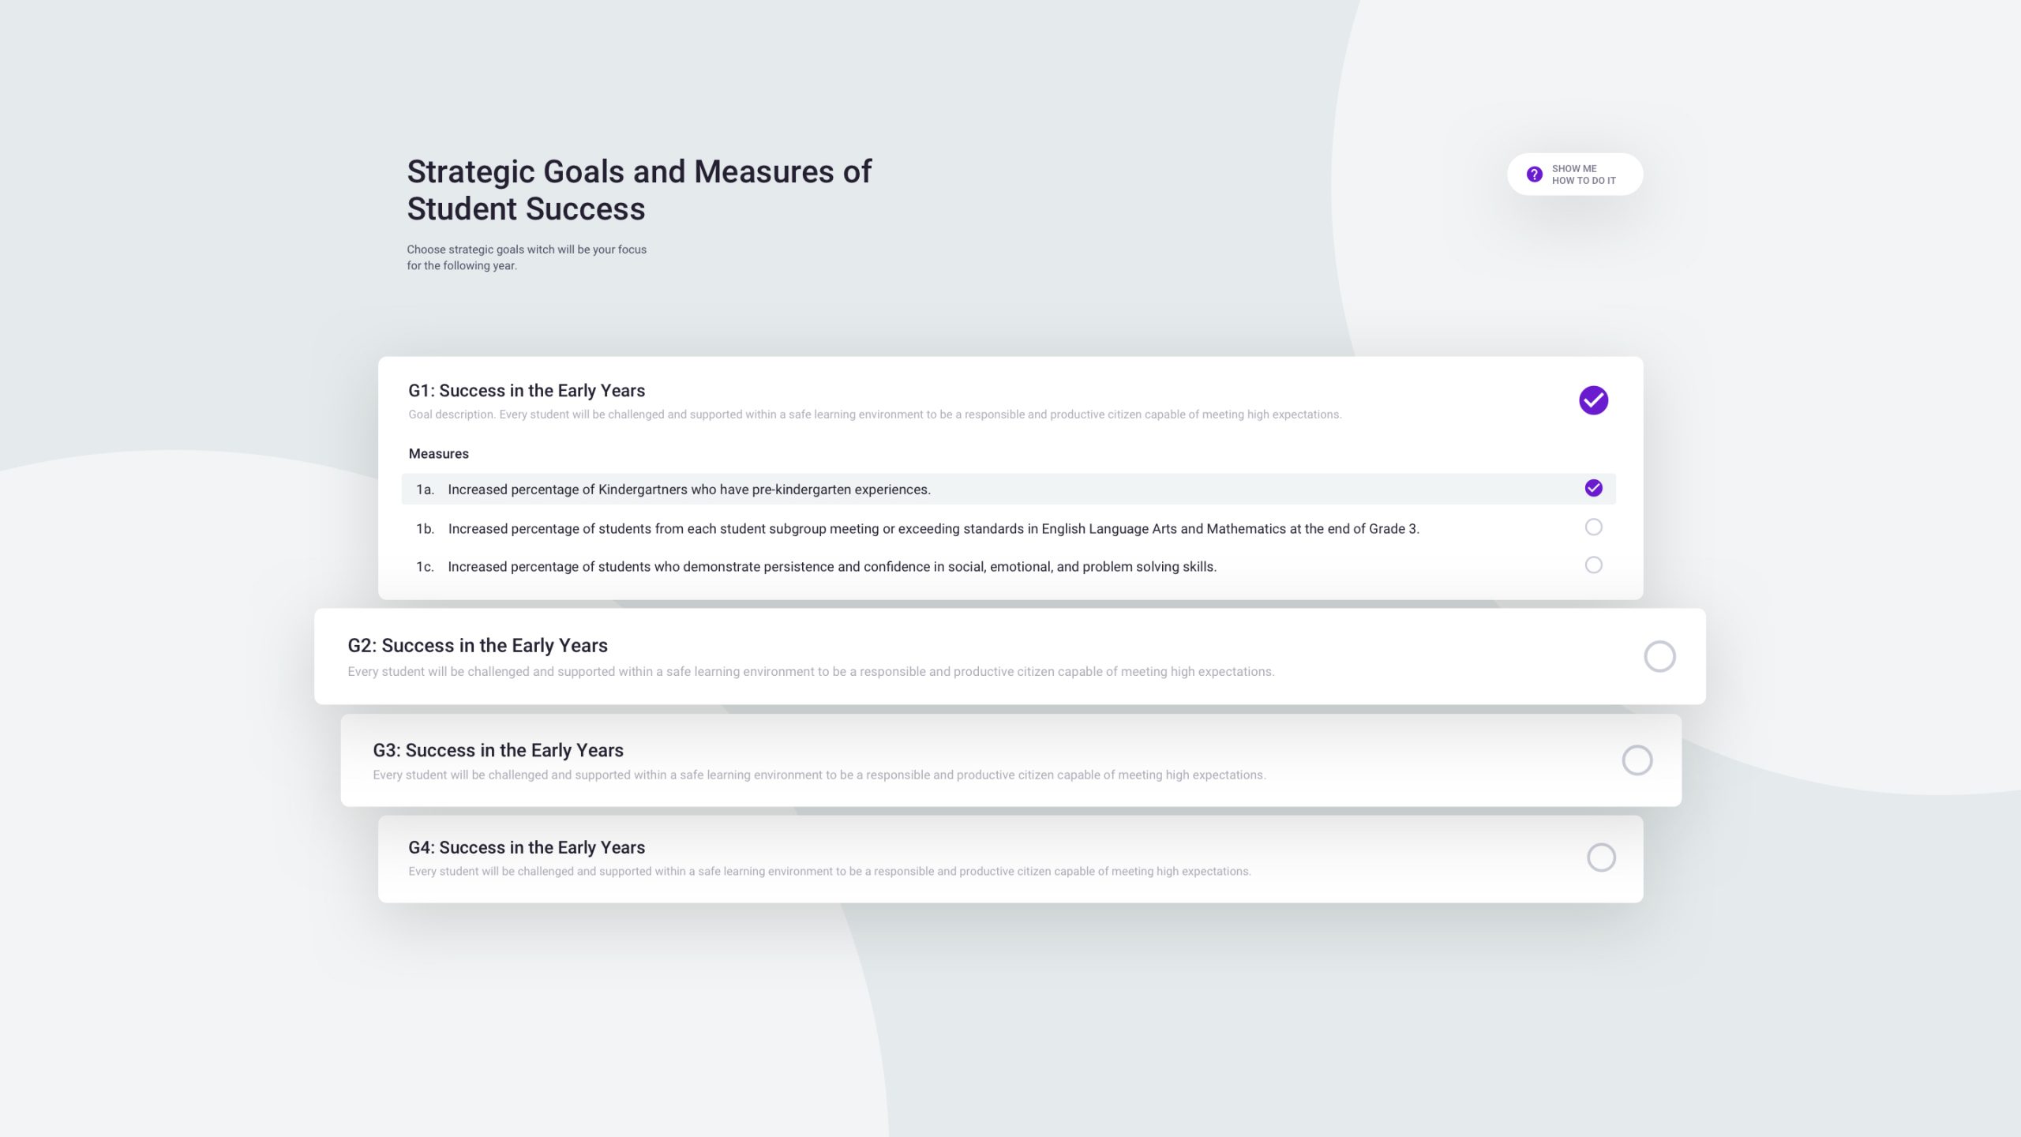Uncheck the G1 goal purple checkmark

point(1593,400)
